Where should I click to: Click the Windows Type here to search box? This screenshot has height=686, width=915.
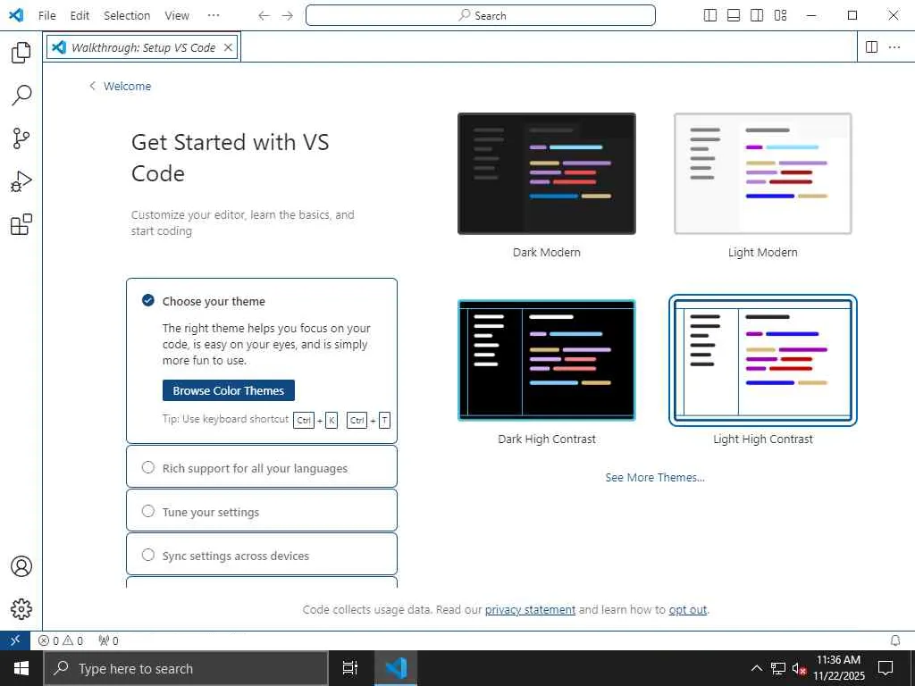(x=186, y=668)
